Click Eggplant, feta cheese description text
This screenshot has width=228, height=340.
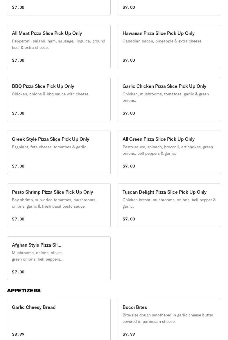(49, 147)
